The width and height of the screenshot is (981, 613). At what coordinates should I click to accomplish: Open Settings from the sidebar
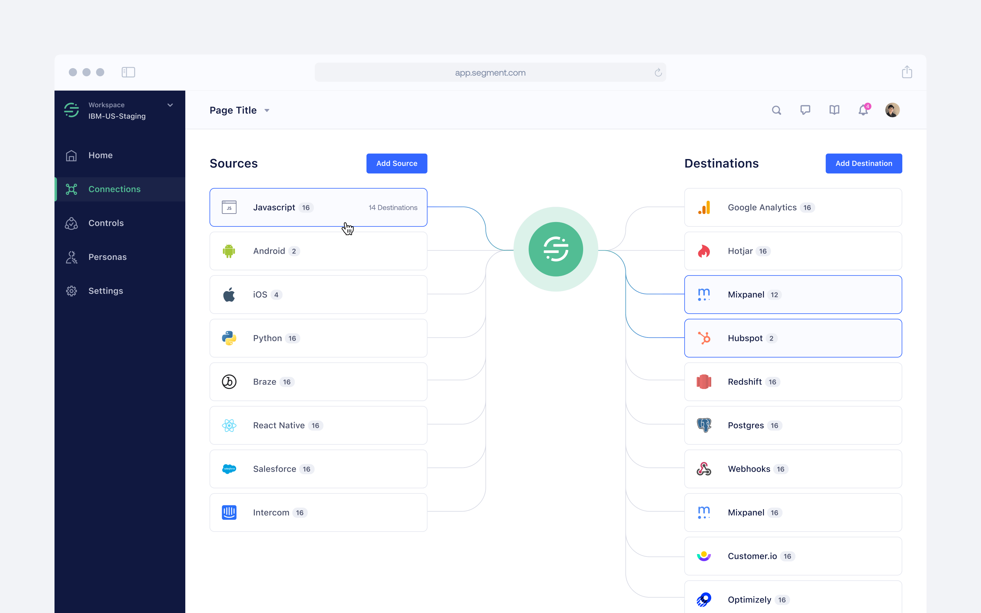(105, 291)
